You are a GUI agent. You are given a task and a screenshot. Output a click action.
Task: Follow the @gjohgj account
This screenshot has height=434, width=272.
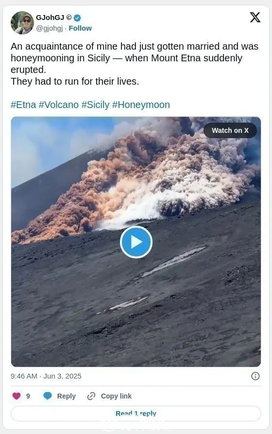[80, 28]
